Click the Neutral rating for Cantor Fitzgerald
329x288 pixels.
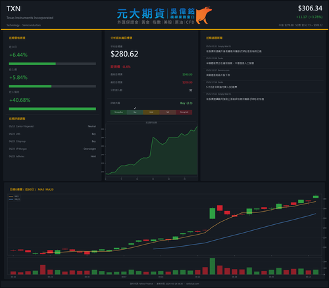coord(92,126)
